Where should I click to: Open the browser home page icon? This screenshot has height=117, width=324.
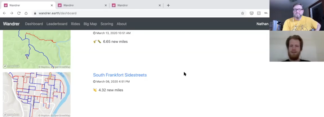(x=26, y=13)
